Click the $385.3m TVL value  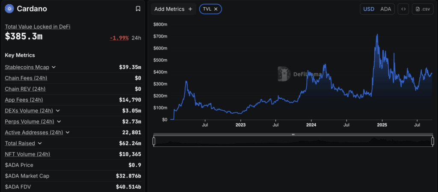pyautogui.click(x=24, y=36)
